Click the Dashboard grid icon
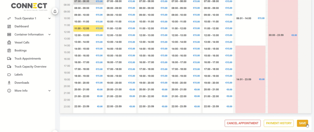 pyautogui.click(x=9, y=27)
